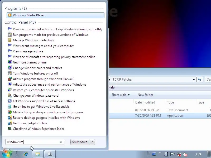The image size is (211, 158).
Task: Click the desktop monitor icon on the taskbar toolbar
Action: coord(154,154)
